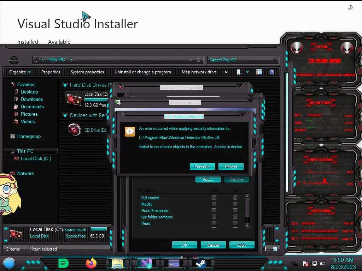
Task: Select the CD Drive (E:) disc icon
Action: (x=75, y=129)
